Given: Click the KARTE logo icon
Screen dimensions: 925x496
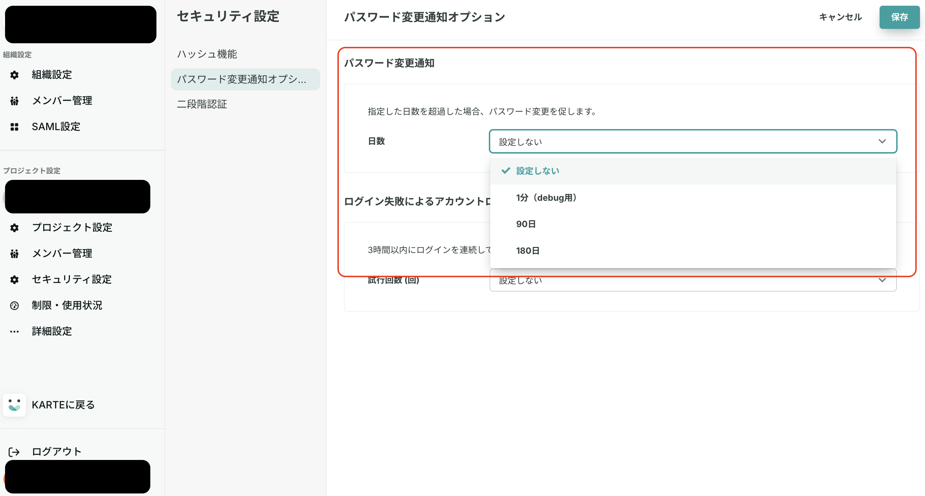Looking at the screenshot, I should coord(14,405).
